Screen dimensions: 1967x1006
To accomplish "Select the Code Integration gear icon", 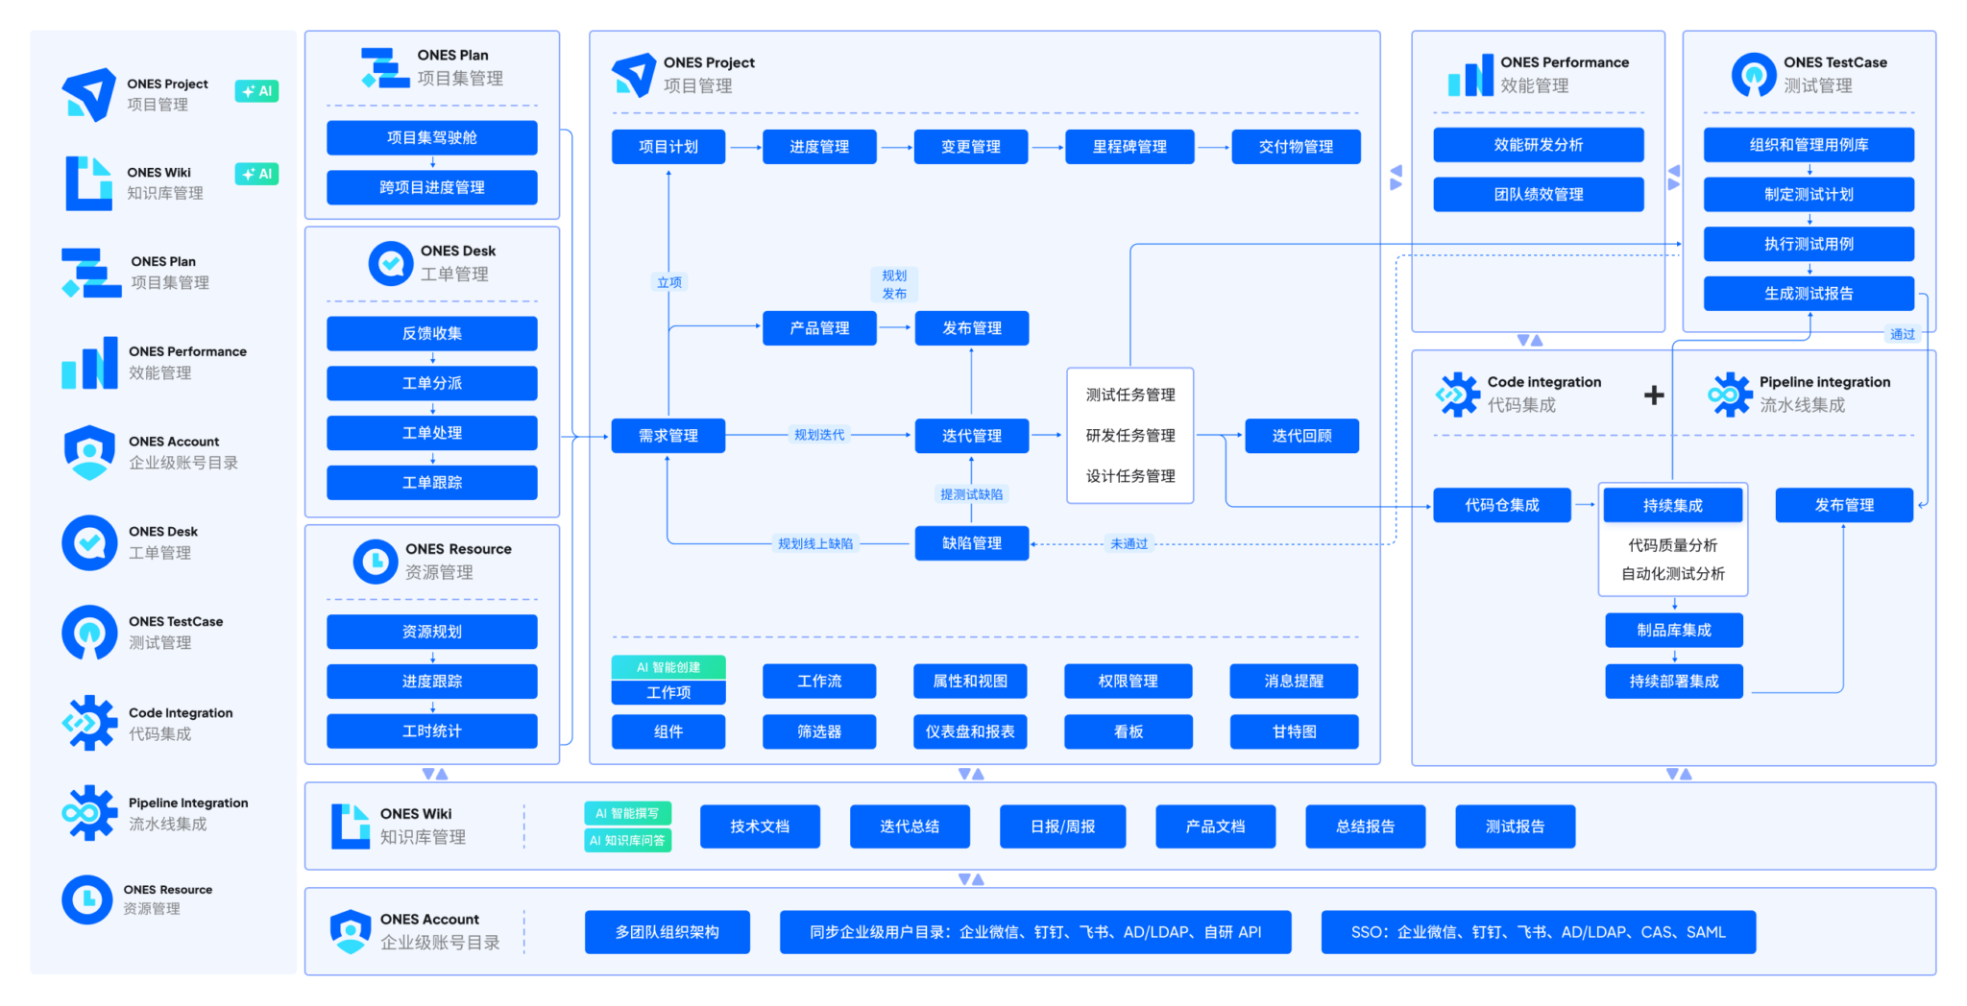I will (89, 723).
